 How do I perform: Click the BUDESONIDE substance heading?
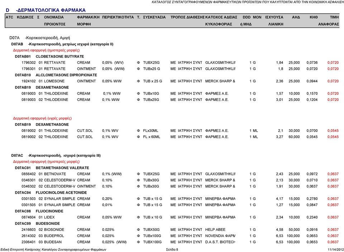pyautogui.click(x=48, y=223)
